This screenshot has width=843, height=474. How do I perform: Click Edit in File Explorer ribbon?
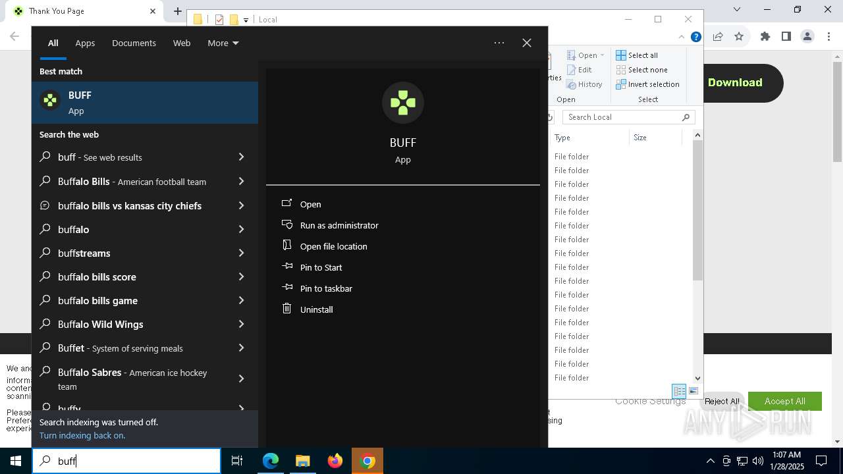coord(580,70)
